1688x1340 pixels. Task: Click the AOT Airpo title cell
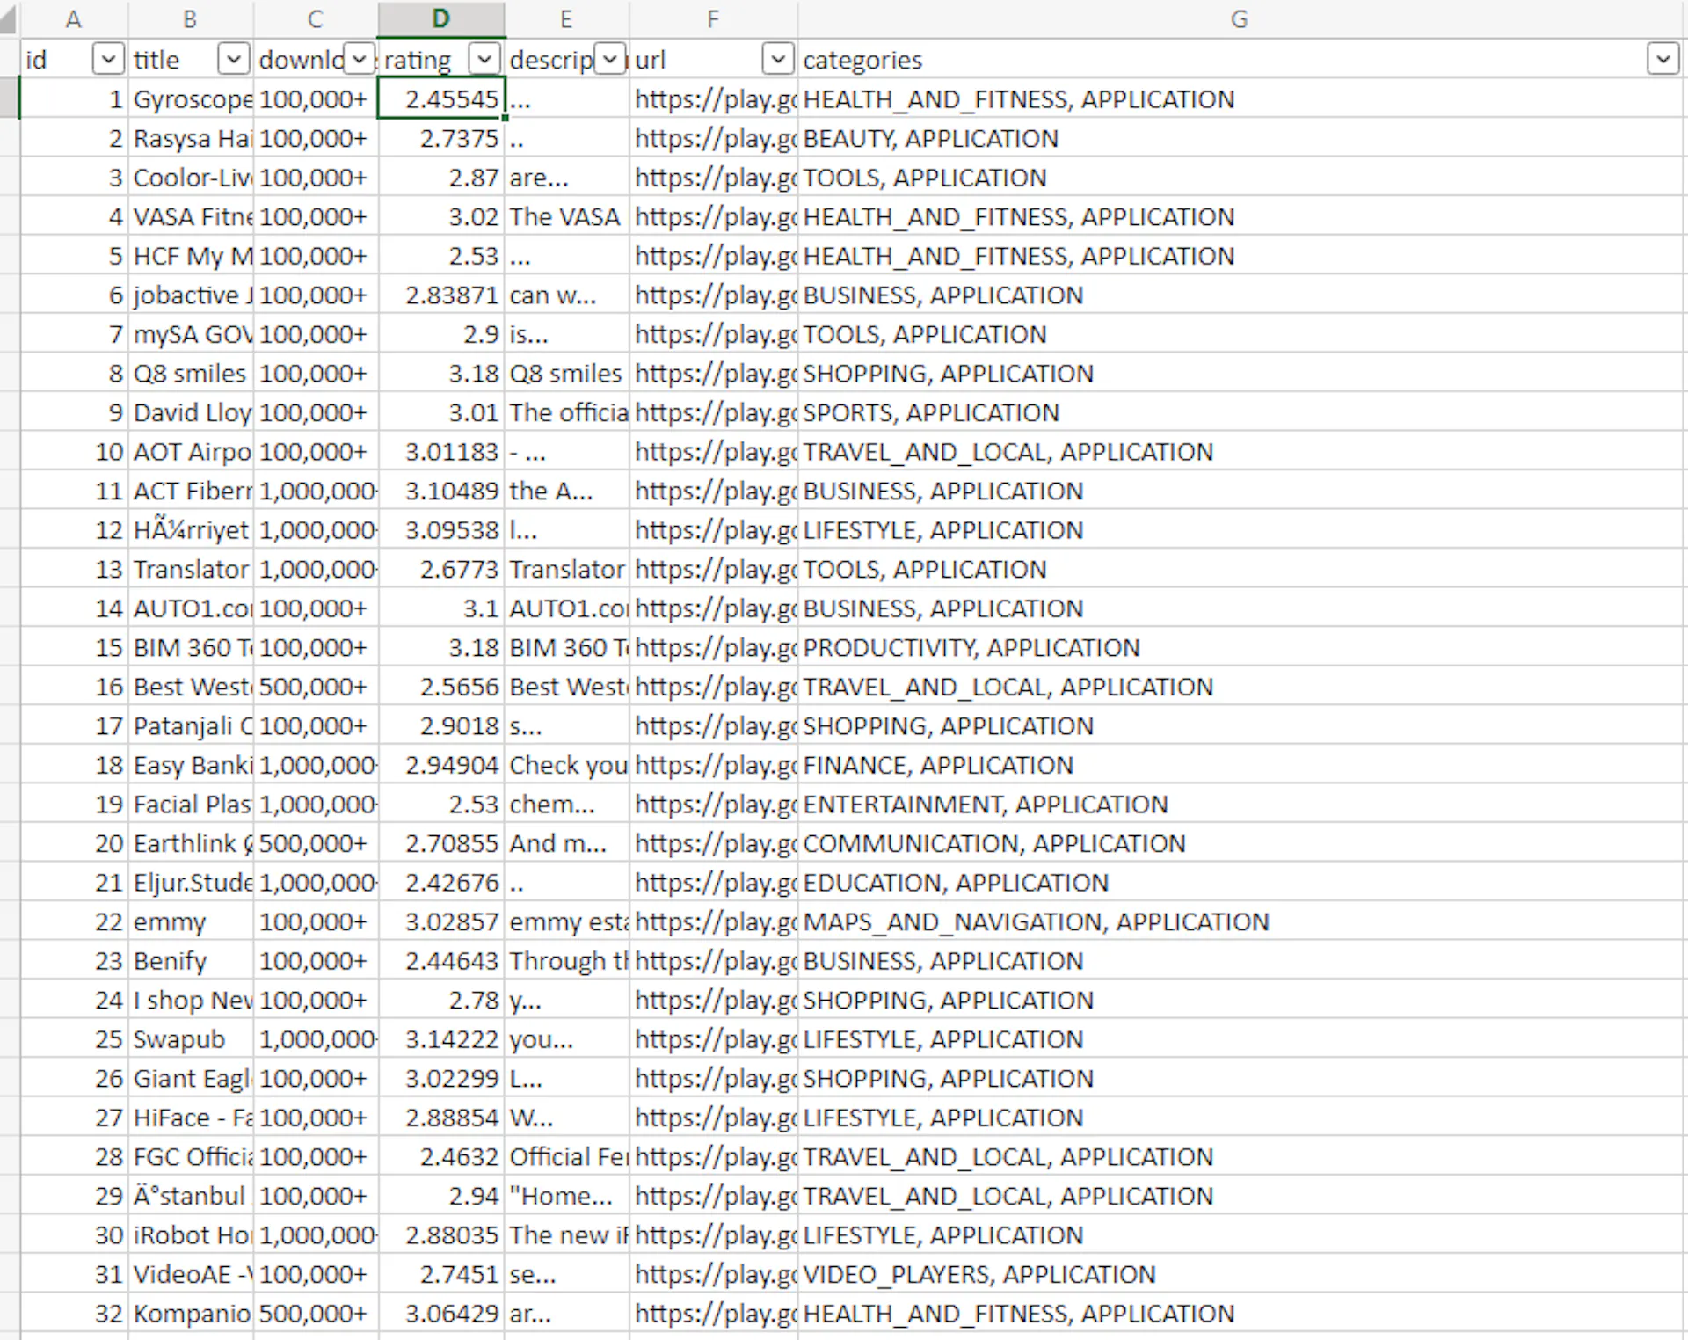191,451
